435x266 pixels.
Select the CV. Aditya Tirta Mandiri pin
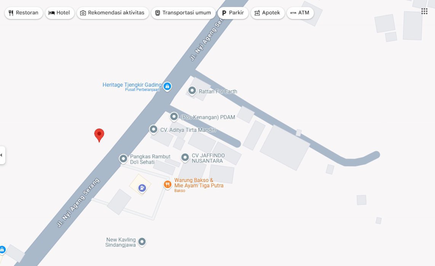(x=153, y=129)
